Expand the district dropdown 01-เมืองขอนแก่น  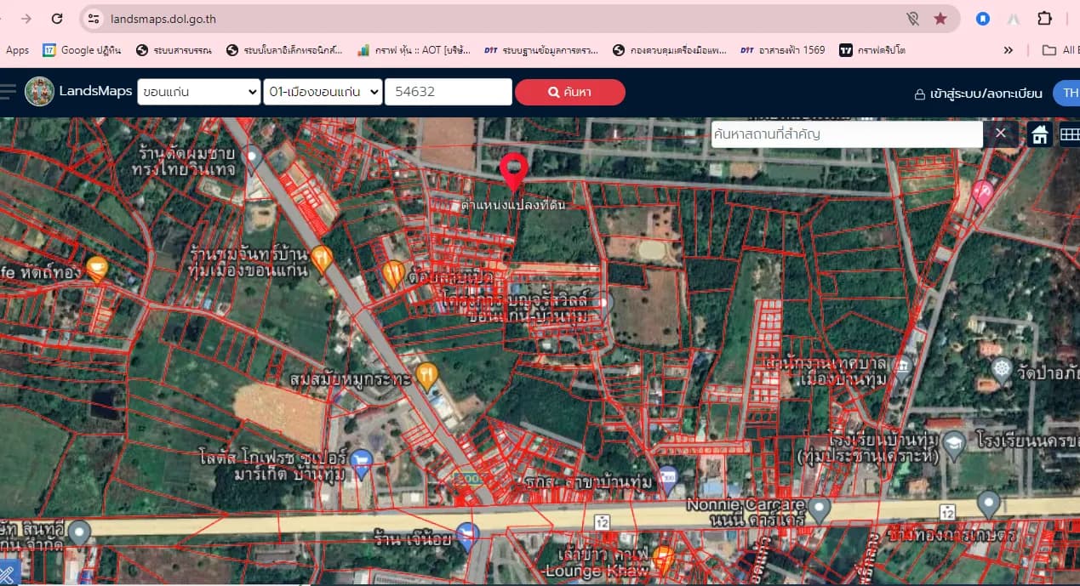(323, 92)
